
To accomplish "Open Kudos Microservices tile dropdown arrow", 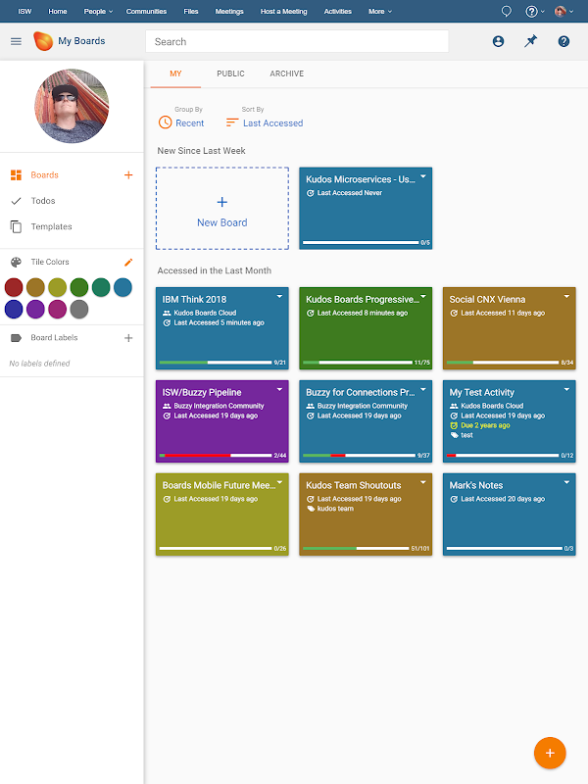I will [x=423, y=176].
